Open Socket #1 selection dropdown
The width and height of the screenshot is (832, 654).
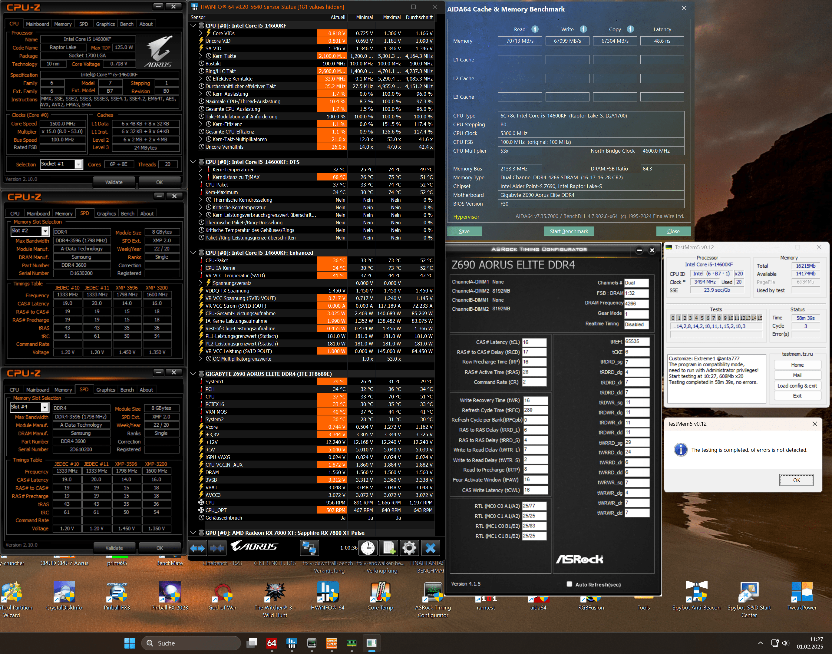78,164
